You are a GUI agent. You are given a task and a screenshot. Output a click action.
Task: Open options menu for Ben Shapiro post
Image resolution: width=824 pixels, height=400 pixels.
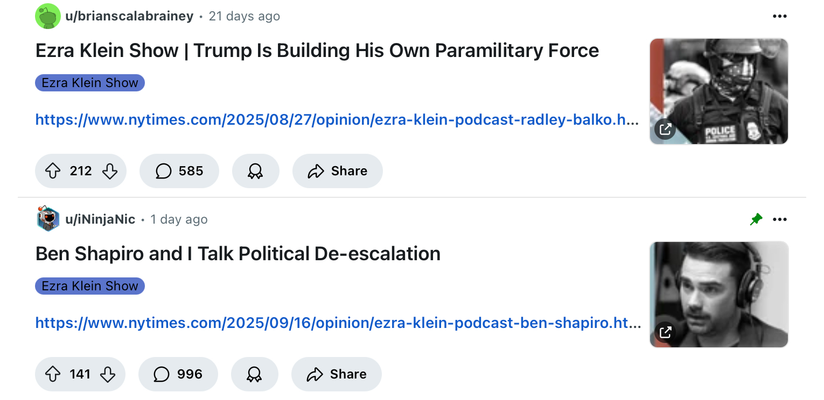coord(779,219)
